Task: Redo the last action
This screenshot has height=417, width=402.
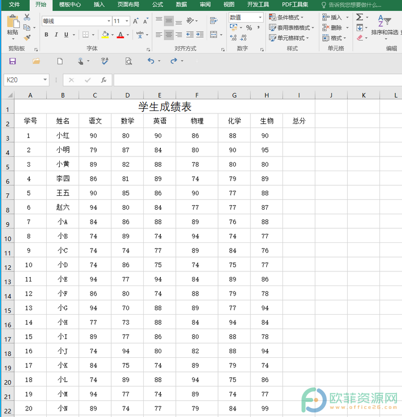Action: point(174,61)
